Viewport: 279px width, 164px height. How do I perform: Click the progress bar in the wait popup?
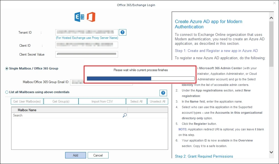(141, 79)
